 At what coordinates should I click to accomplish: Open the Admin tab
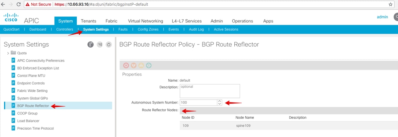(216, 21)
